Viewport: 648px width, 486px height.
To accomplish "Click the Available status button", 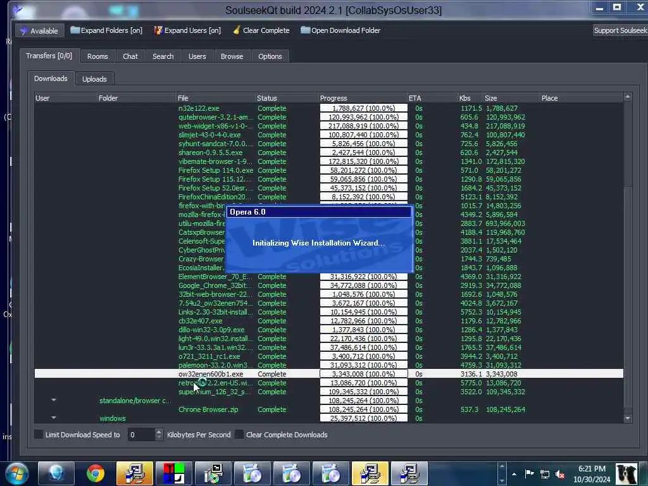I will click(x=40, y=30).
